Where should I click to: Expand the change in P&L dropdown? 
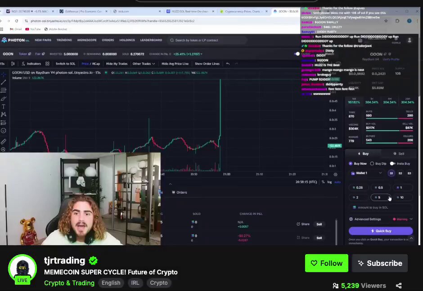201,54
